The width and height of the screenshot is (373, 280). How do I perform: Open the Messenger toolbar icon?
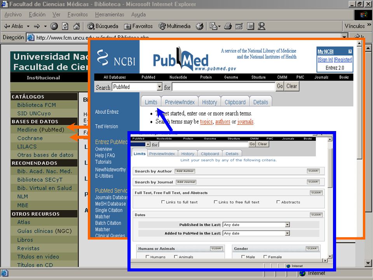tap(261, 26)
